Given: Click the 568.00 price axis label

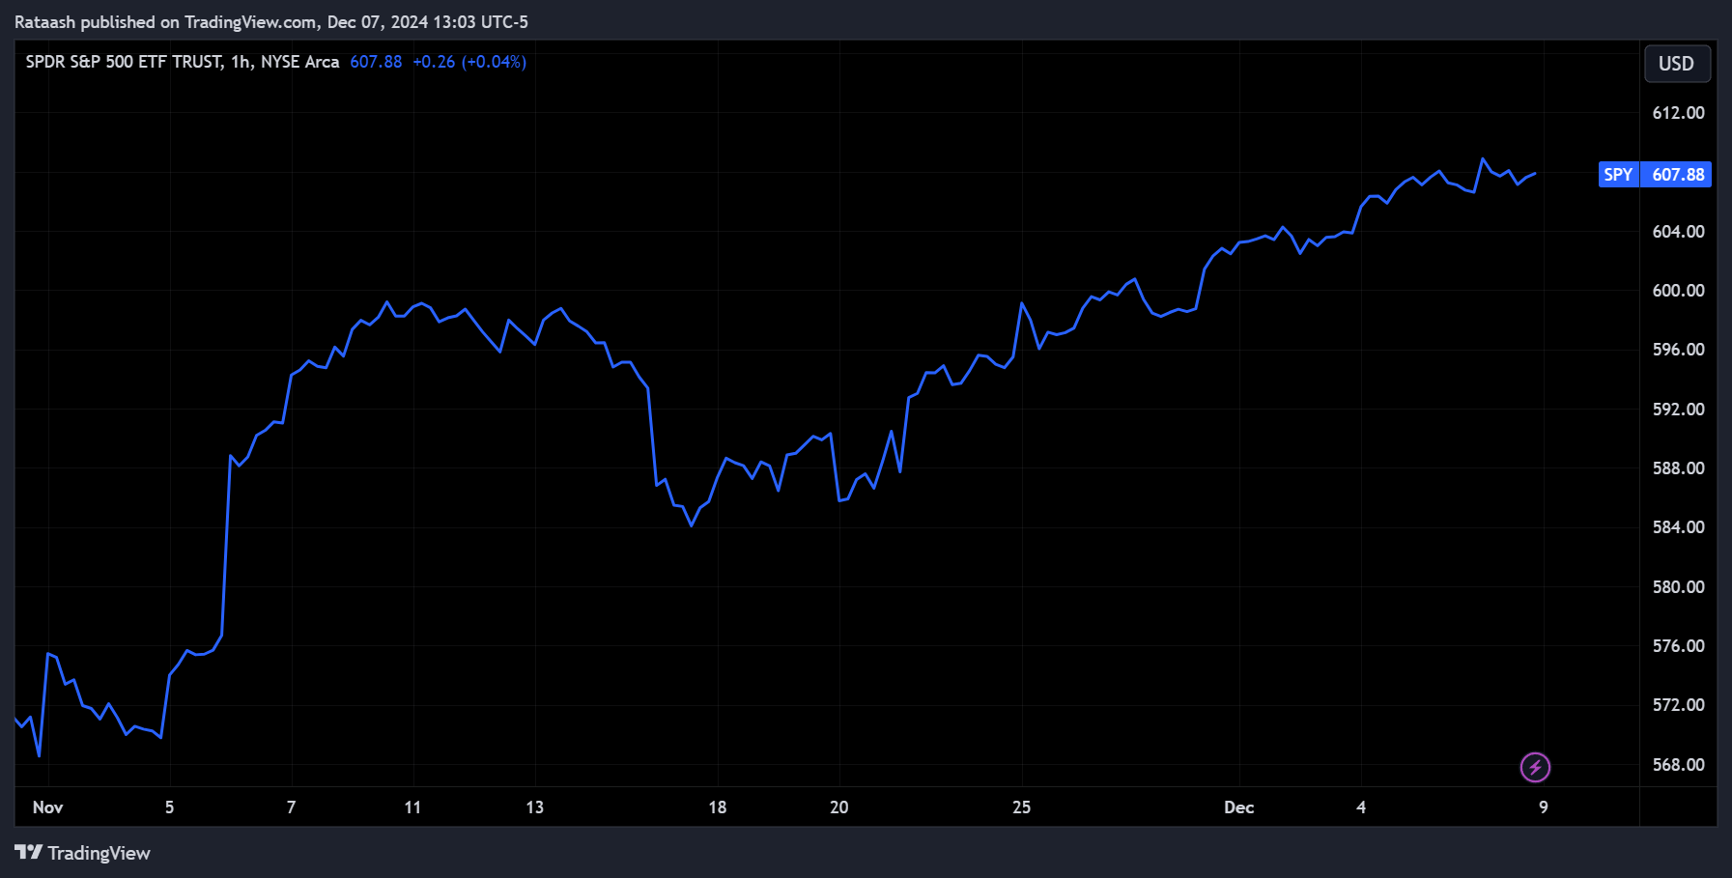Looking at the screenshot, I should 1678,765.
